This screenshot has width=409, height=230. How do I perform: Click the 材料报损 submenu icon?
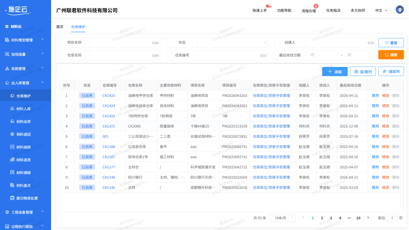(12, 147)
